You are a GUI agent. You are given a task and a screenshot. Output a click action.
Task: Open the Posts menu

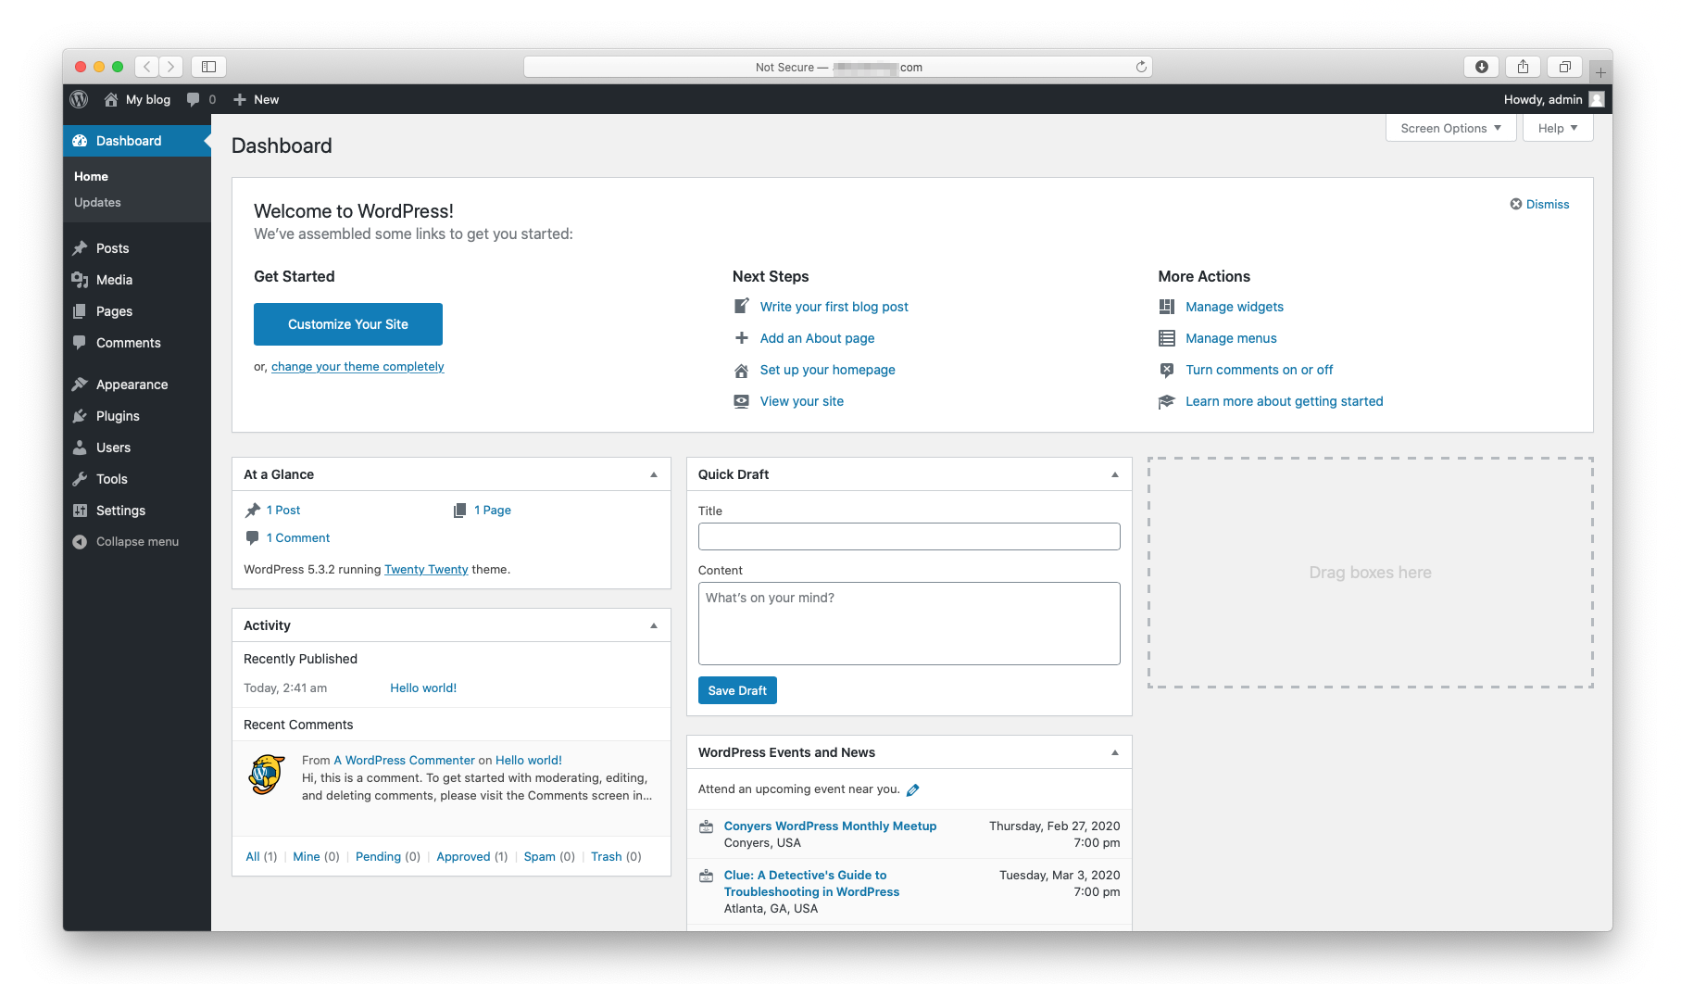(137, 248)
